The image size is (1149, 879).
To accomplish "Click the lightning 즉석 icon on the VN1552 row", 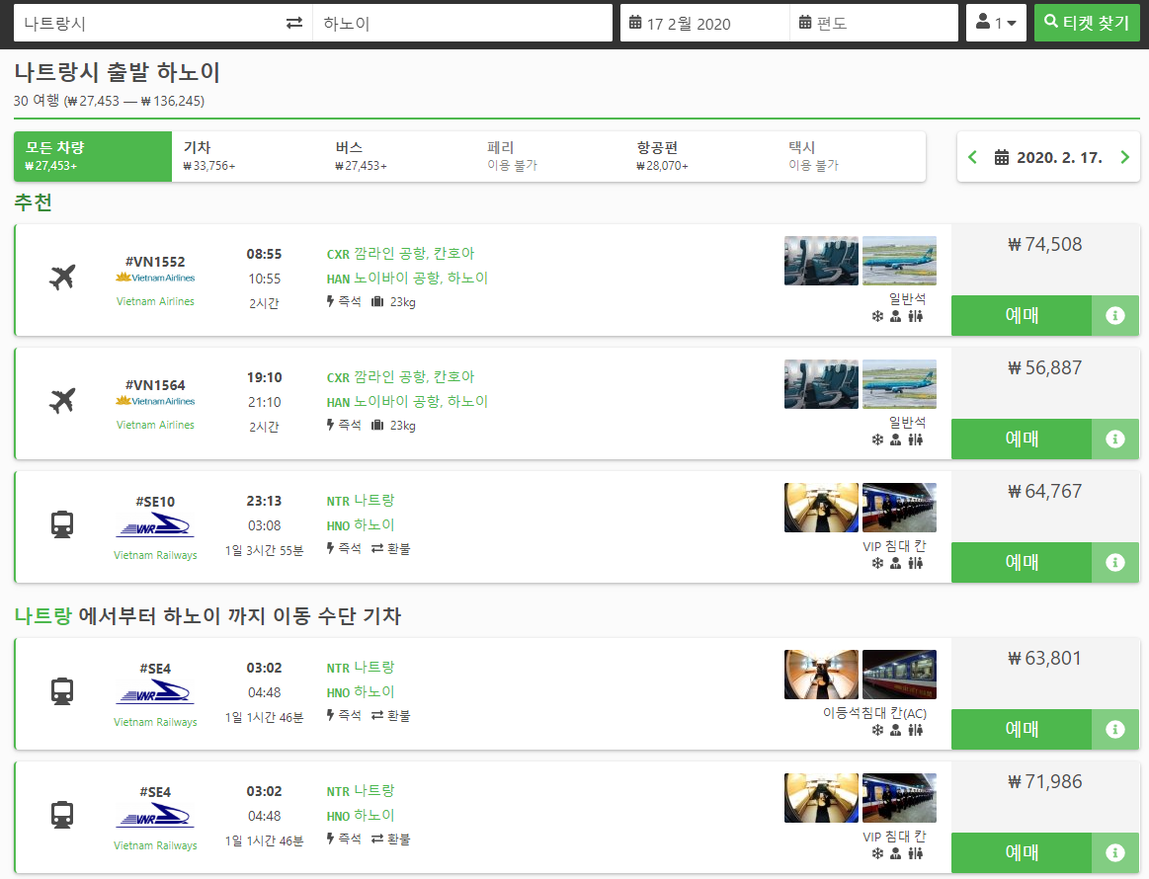I will [x=331, y=301].
